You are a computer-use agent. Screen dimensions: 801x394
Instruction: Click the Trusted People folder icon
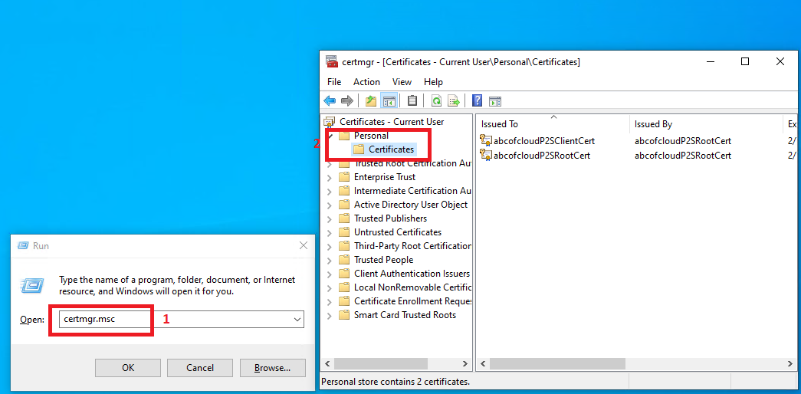tap(344, 260)
